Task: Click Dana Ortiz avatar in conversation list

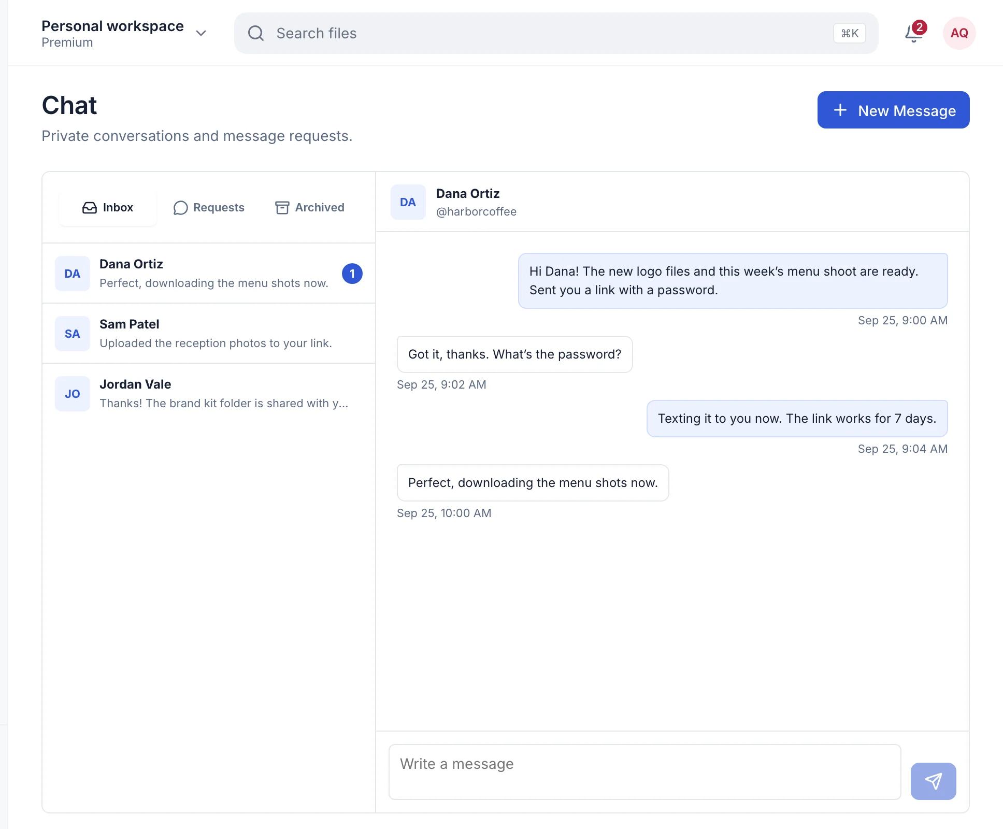Action: pos(73,274)
